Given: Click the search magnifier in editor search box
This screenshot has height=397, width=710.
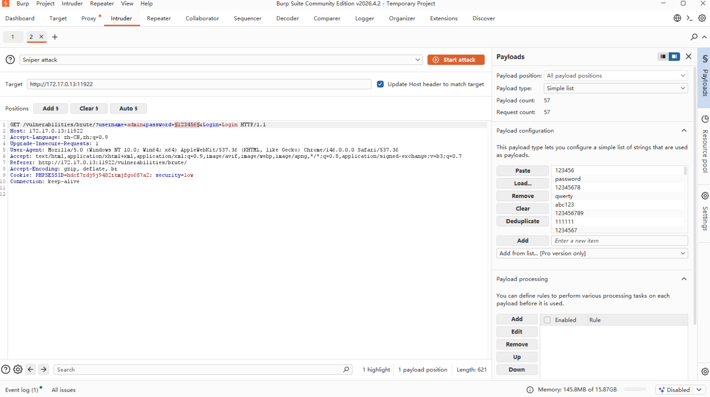Looking at the screenshot, I should coord(346,369).
